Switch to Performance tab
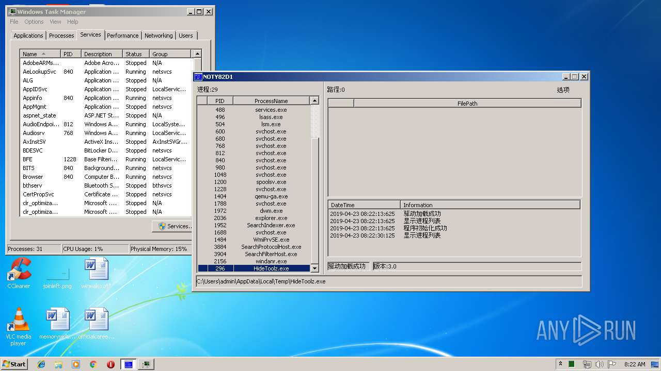This screenshot has width=661, height=371. pyautogui.click(x=123, y=36)
